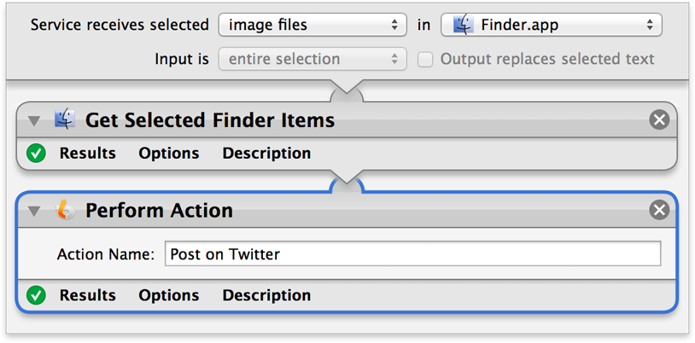
Task: Enable Output replaces selected text checkbox
Action: [425, 60]
